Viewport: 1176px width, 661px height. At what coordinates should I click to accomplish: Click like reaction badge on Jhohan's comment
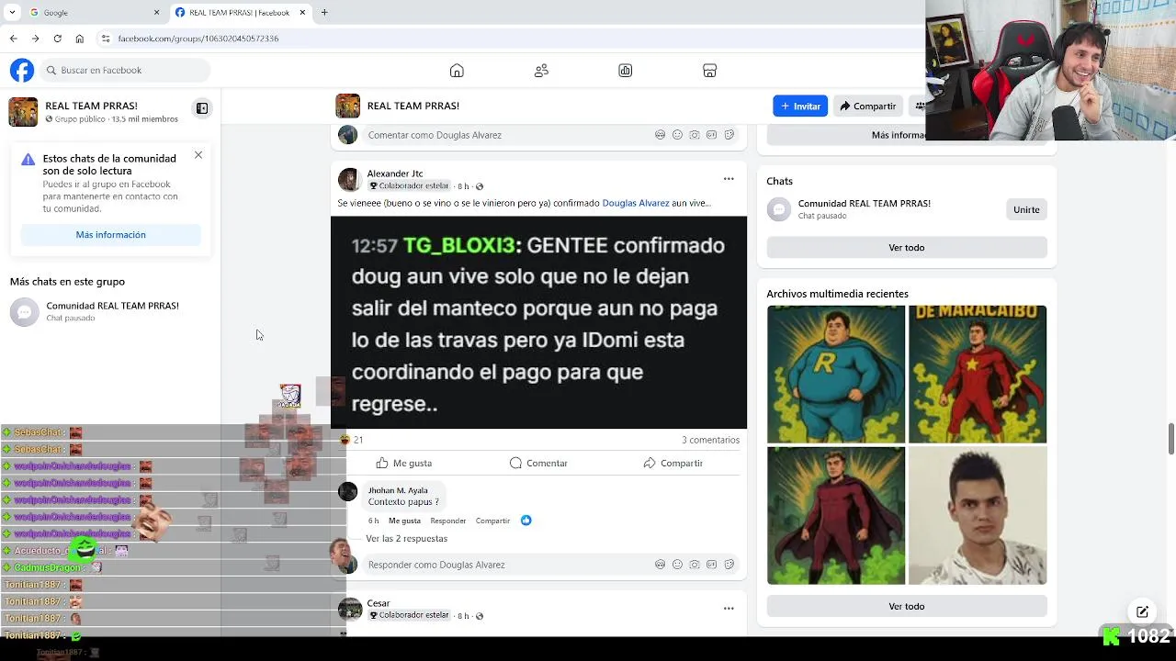(x=526, y=521)
